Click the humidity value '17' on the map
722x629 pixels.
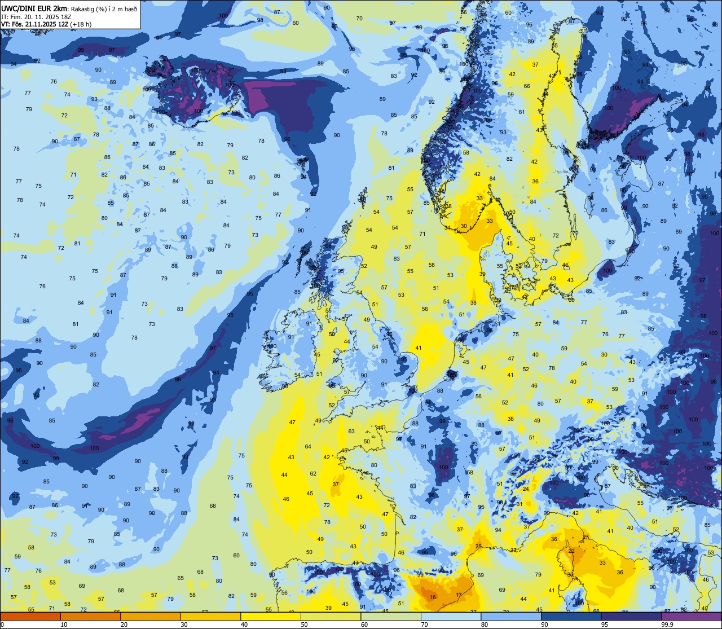459,595
